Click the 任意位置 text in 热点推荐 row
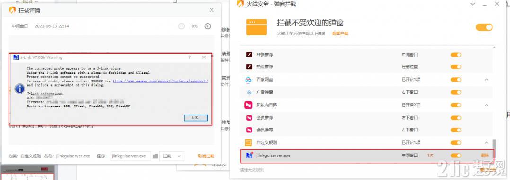This screenshot has height=180, width=510. (410, 67)
